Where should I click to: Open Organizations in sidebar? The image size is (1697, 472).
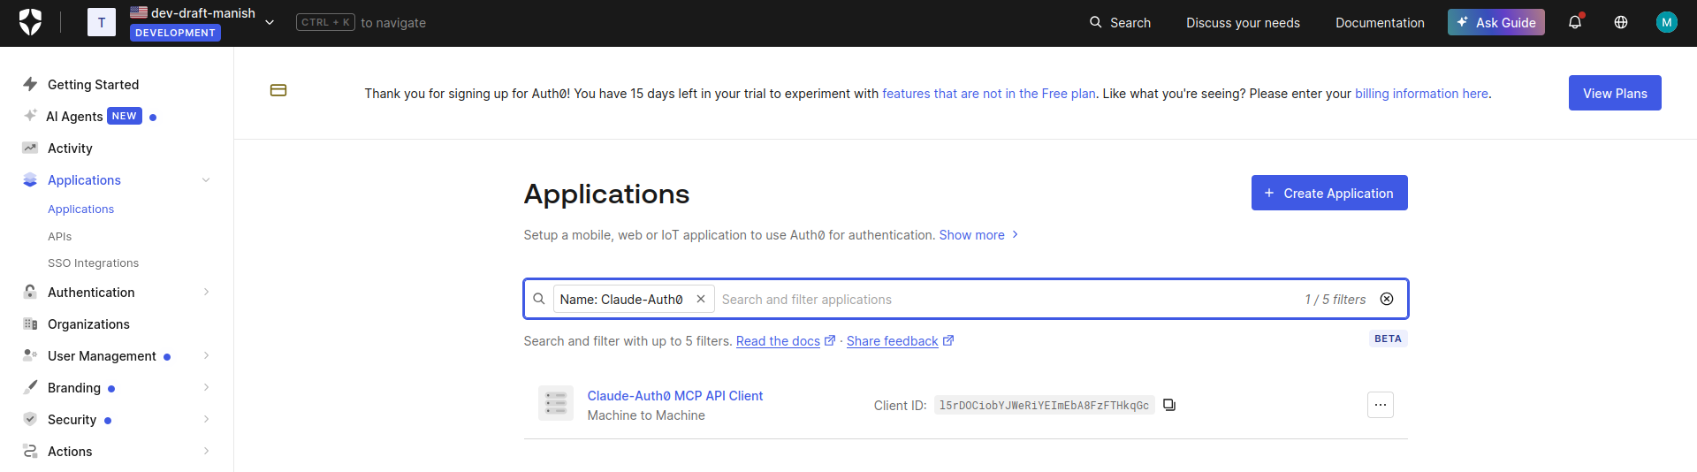[88, 324]
